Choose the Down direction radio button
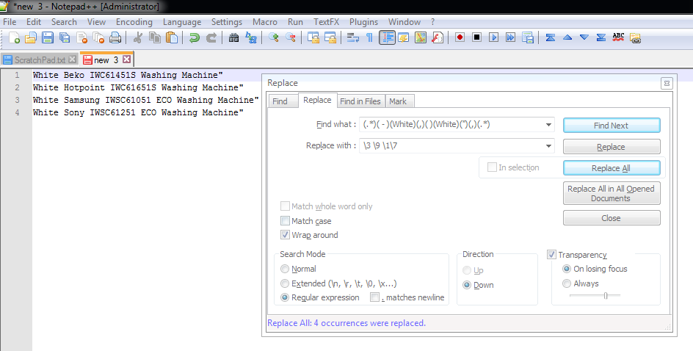 [467, 285]
